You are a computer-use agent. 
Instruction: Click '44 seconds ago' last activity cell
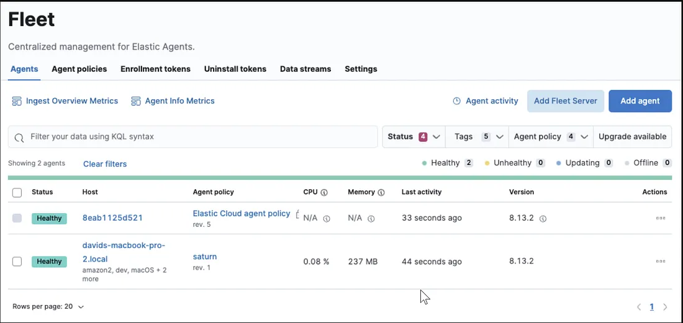click(432, 261)
